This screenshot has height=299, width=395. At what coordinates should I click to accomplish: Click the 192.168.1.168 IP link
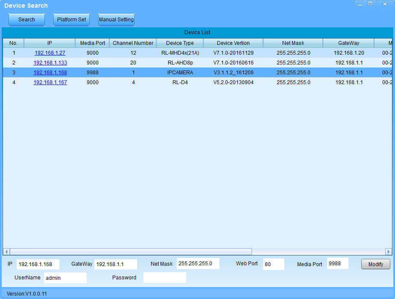tap(50, 73)
